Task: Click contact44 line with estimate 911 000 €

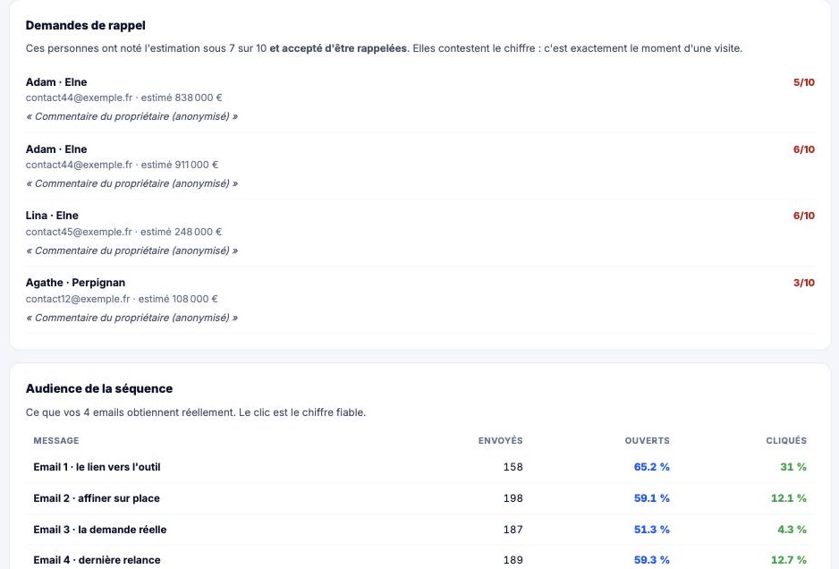Action: tap(122, 165)
